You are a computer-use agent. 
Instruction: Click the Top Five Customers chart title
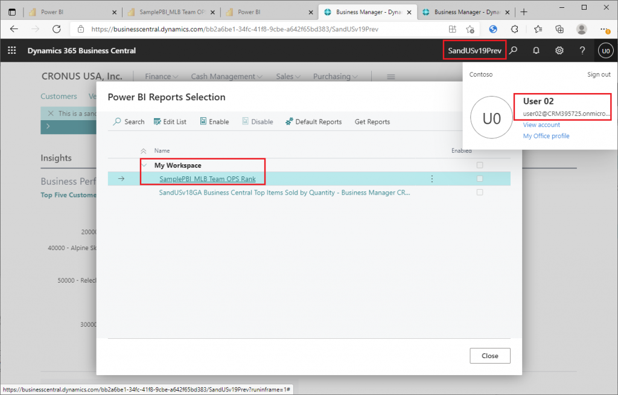[68, 195]
